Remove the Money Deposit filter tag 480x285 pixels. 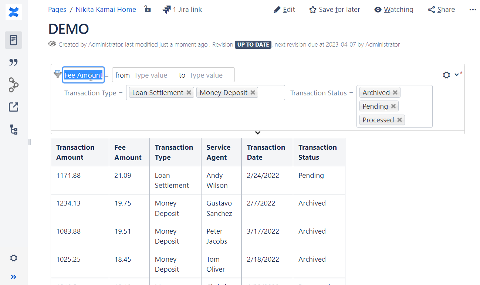253,92
